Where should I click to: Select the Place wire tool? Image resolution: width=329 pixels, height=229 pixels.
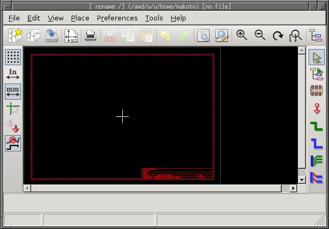click(316, 127)
